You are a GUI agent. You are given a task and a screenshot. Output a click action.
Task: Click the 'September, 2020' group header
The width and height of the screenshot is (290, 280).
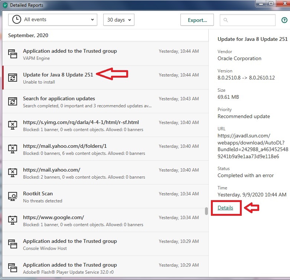28,35
